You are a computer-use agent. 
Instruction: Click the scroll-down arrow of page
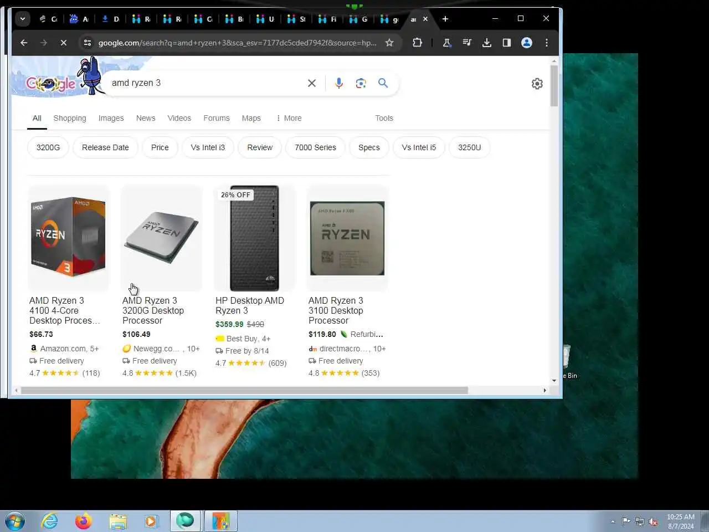(554, 381)
